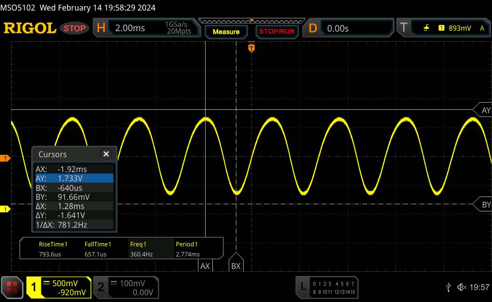Click the AX cursor handle

pos(205,265)
